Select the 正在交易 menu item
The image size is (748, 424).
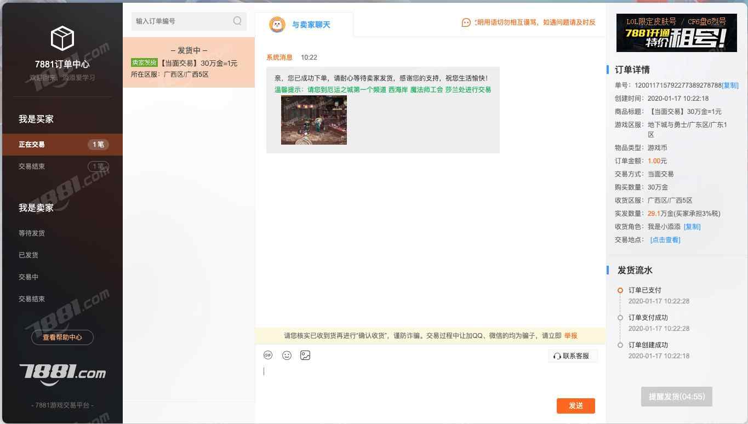tap(62, 145)
